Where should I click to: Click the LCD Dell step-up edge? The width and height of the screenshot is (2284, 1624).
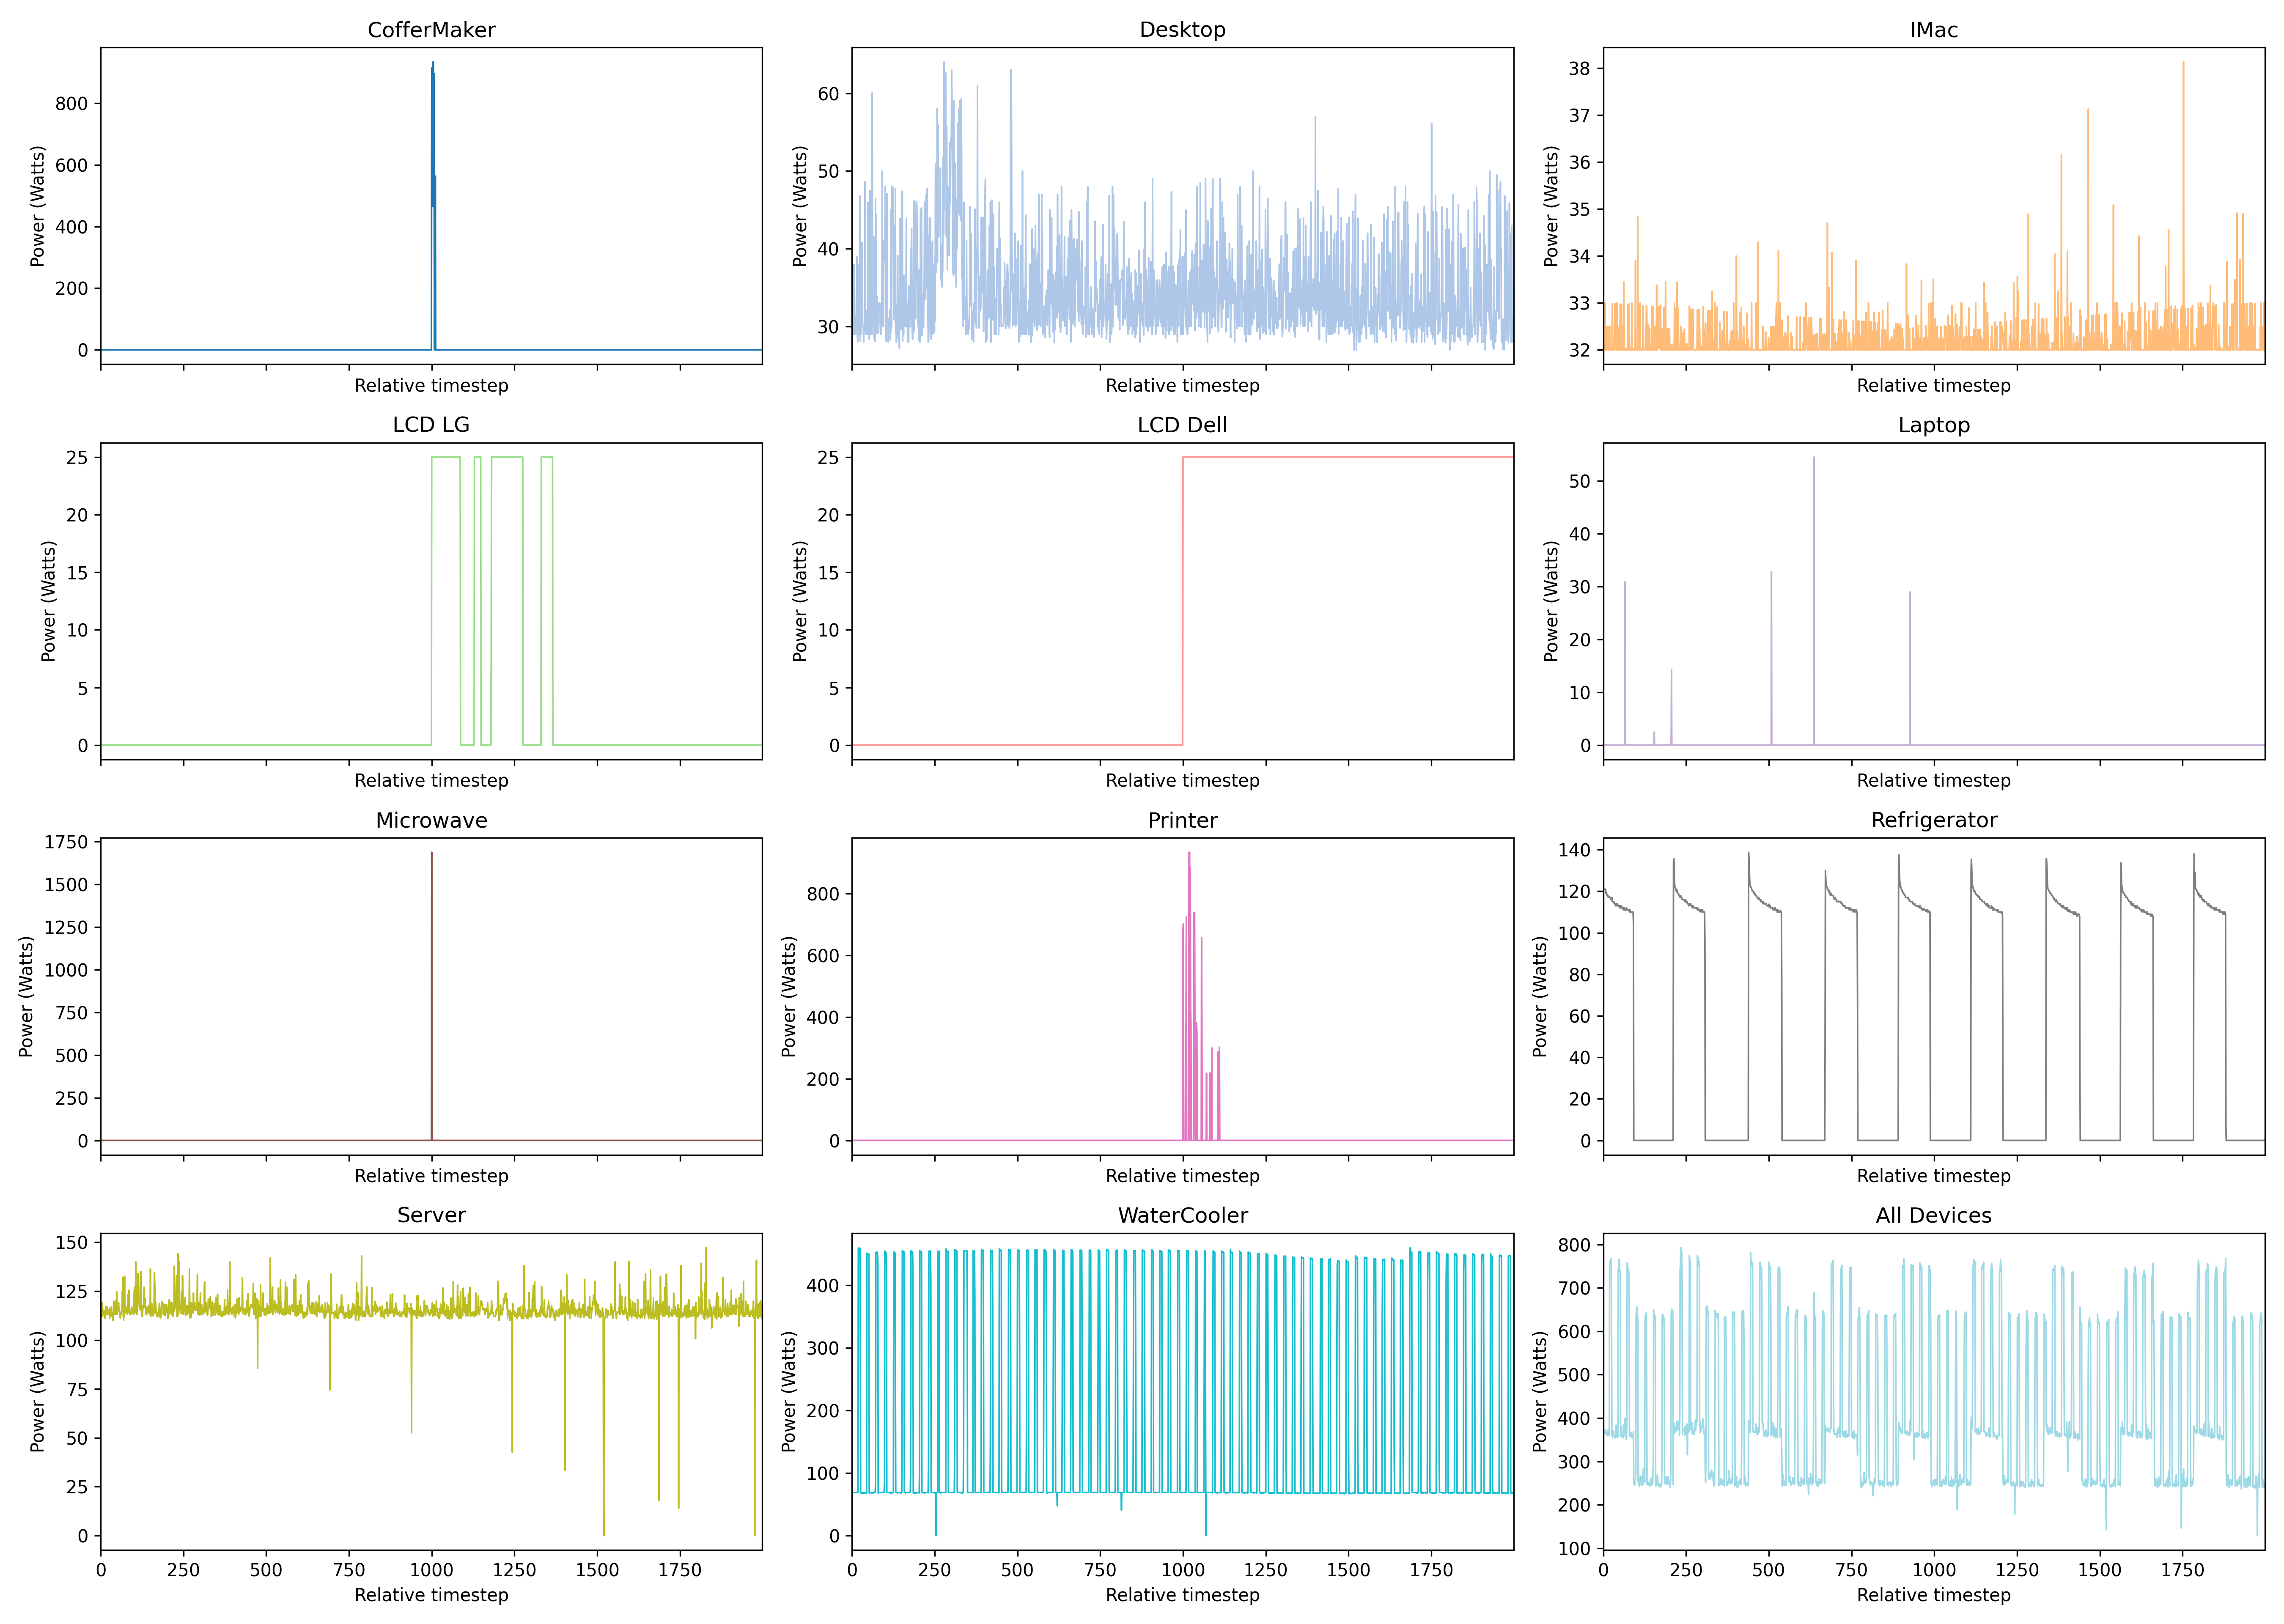pos(1183,600)
